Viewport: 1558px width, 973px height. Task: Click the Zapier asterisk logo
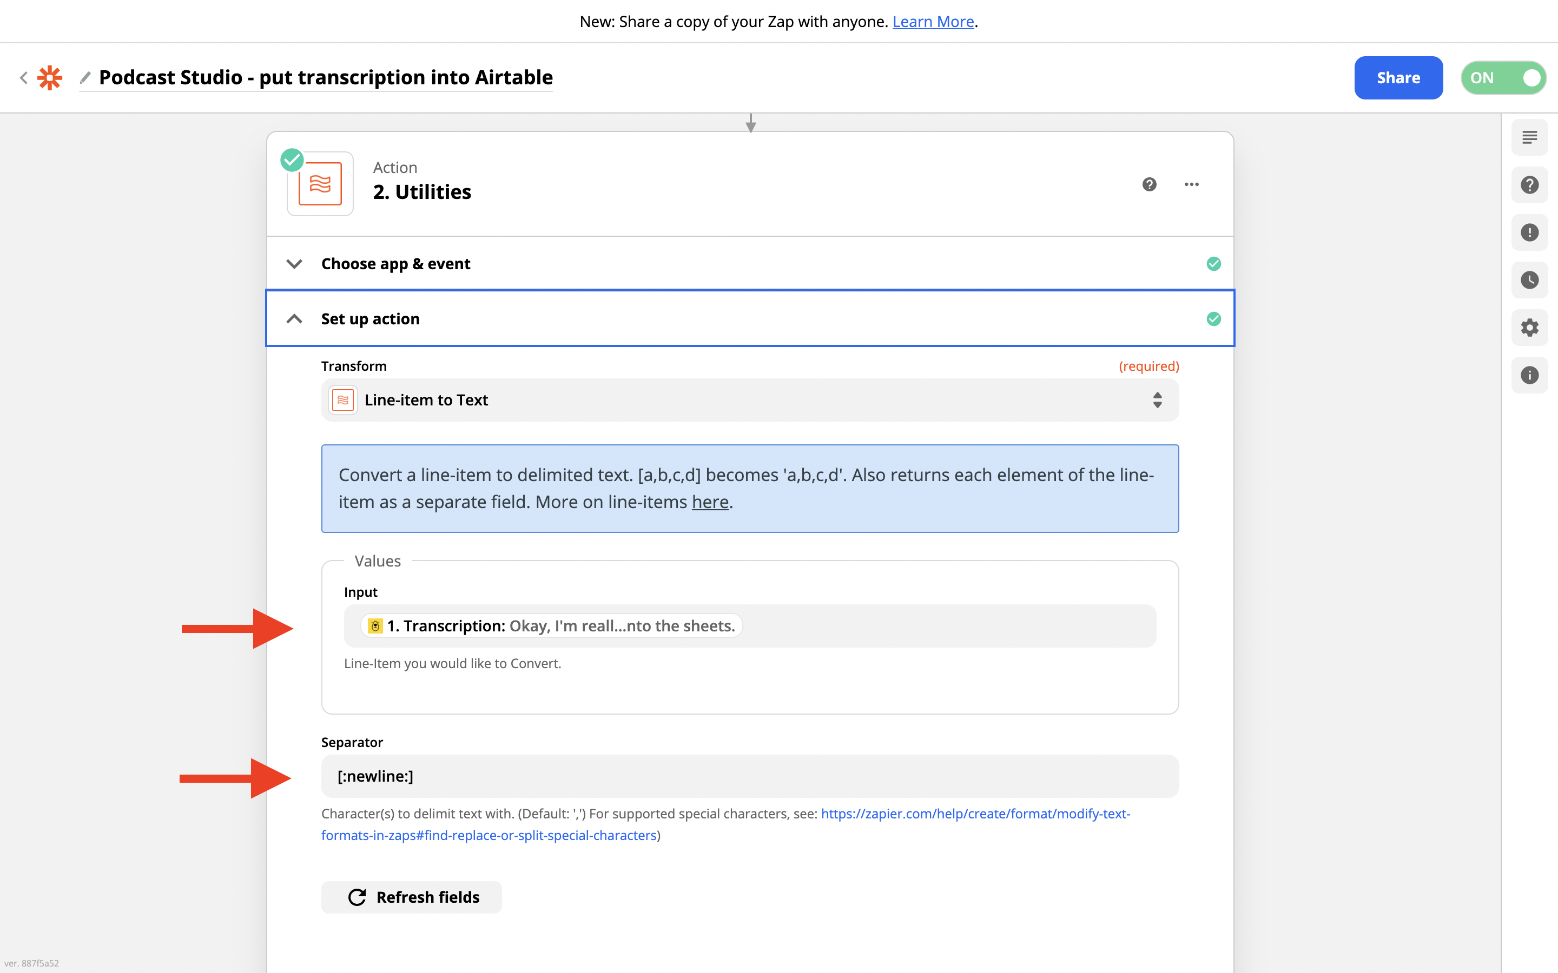(x=50, y=78)
